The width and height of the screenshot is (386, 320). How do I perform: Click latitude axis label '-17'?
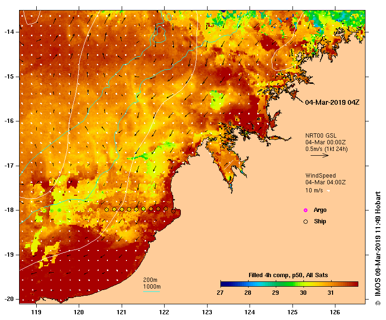pos(9,166)
